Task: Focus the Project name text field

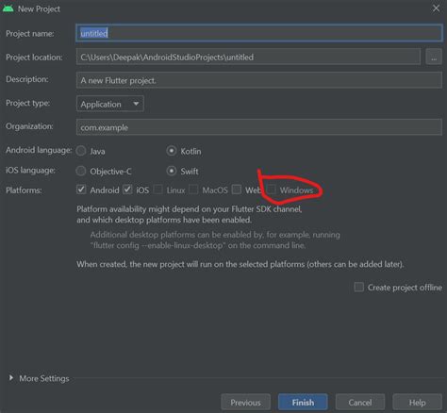Action: [259, 33]
